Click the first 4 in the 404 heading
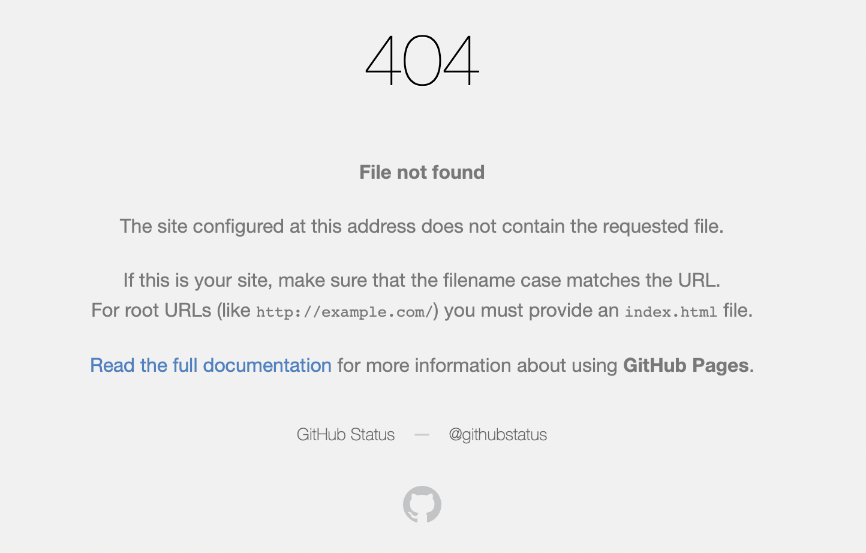This screenshot has height=553, width=866. 383,60
